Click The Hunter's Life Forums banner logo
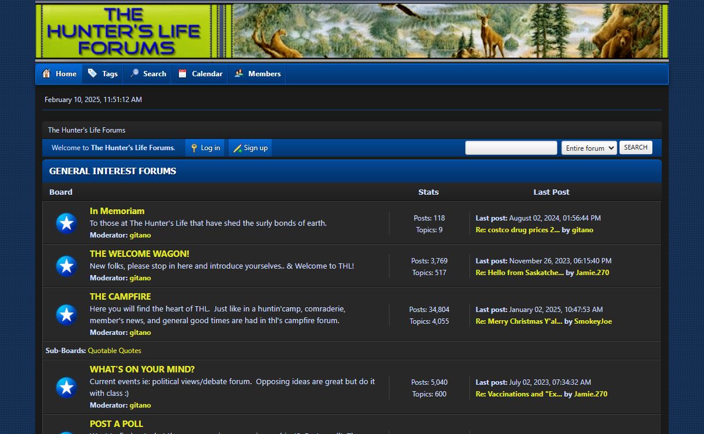The width and height of the screenshot is (704, 434). coord(124,31)
